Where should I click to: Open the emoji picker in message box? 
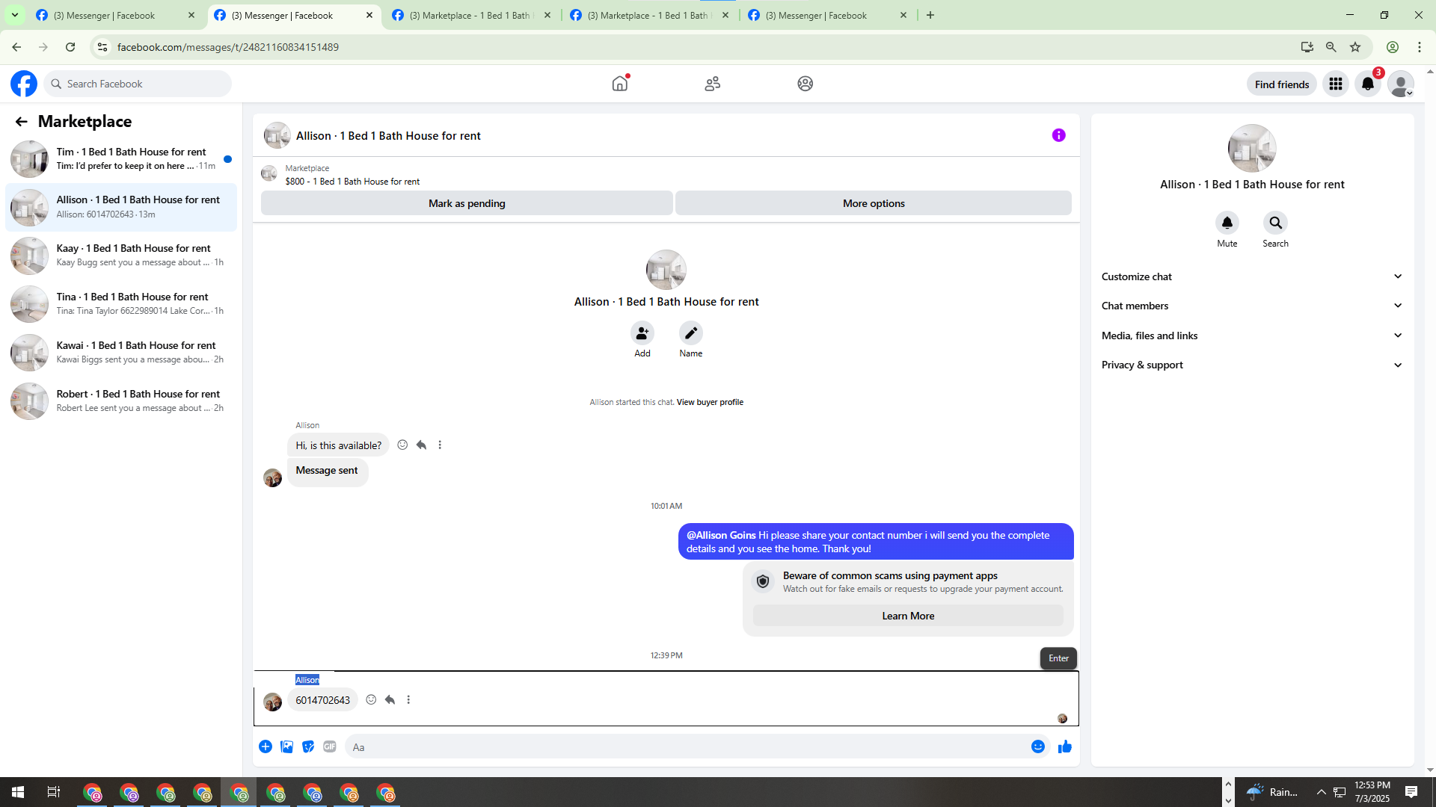(x=1037, y=746)
